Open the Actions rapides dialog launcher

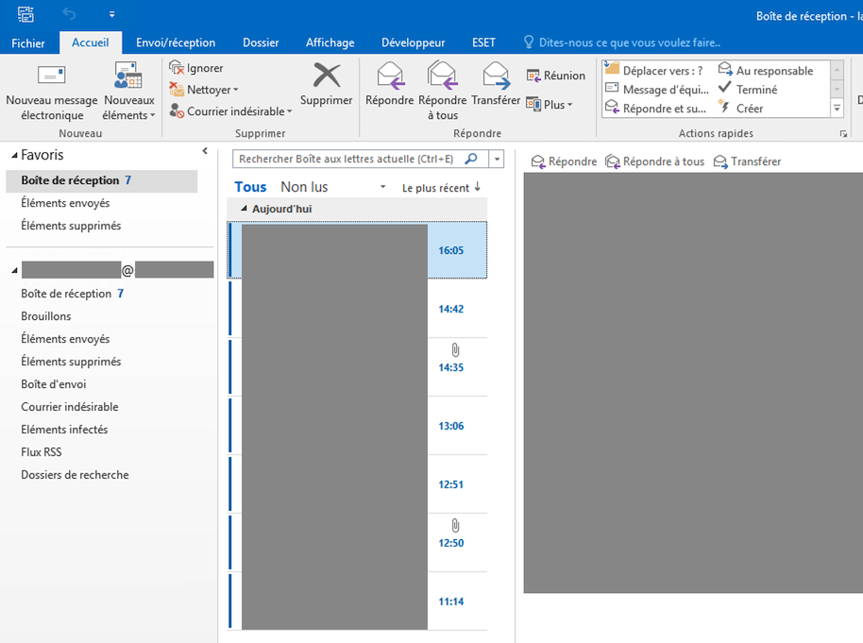point(843,134)
